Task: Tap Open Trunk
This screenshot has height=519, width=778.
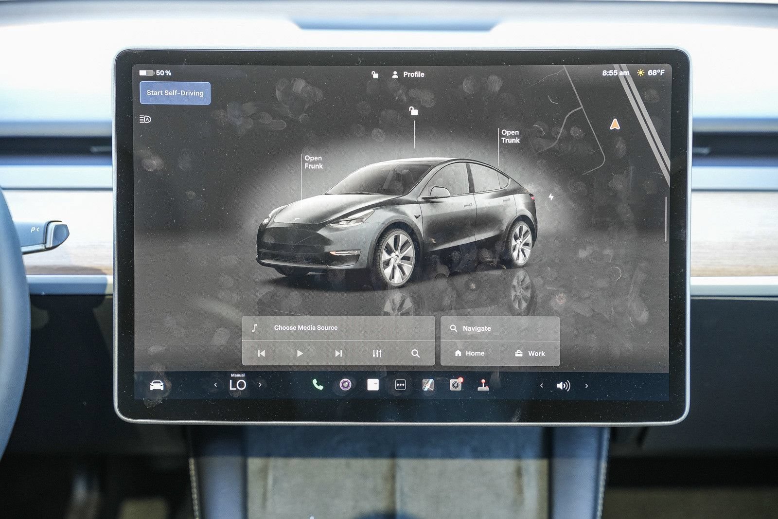Action: coord(511,136)
